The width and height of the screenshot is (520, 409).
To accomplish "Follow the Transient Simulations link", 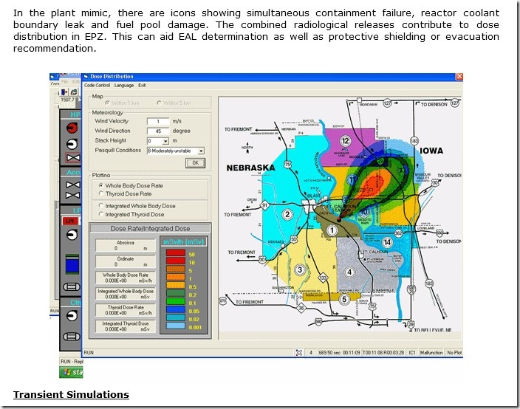I will 71,395.
